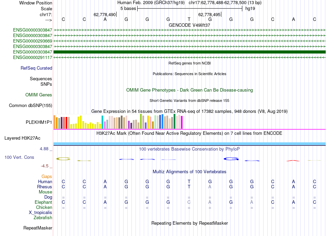
Task: Click the light blue H3K27Ac signal bar
Action: click(189, 144)
